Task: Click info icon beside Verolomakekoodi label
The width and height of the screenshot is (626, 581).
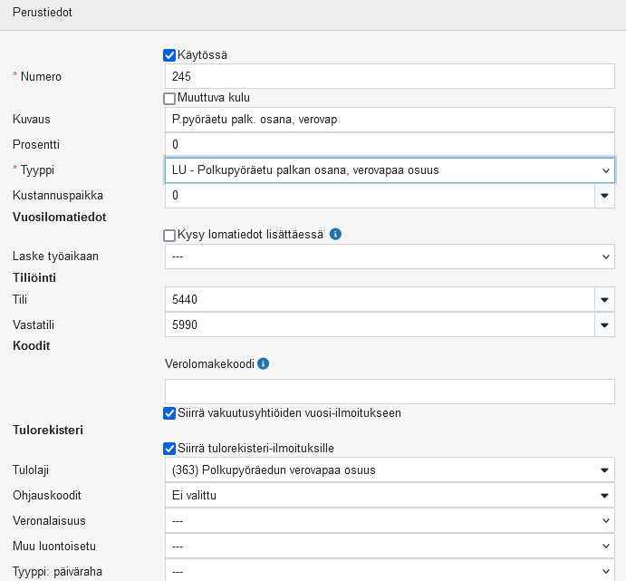Action: click(264, 364)
